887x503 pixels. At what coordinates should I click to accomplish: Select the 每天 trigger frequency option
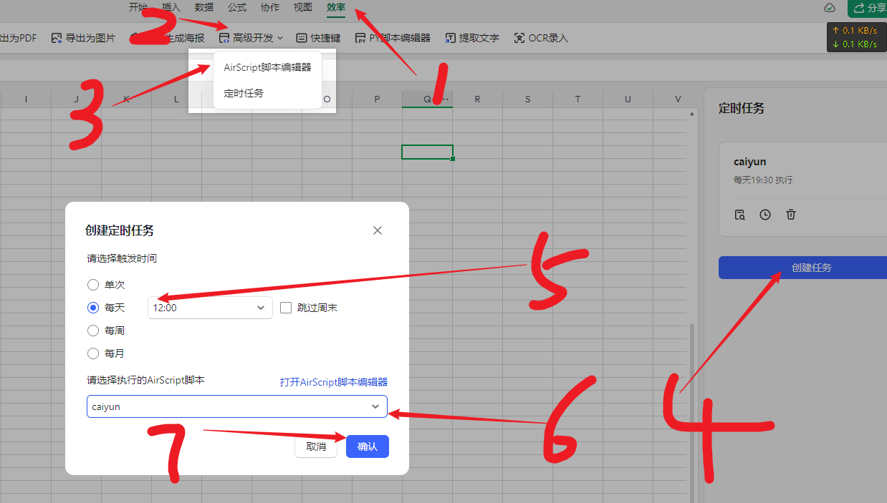93,307
